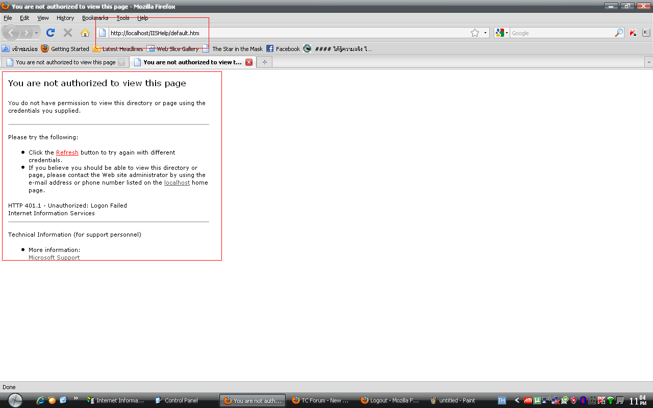Switch to Logout - Mozilla Firefox taskbar button

(x=390, y=400)
